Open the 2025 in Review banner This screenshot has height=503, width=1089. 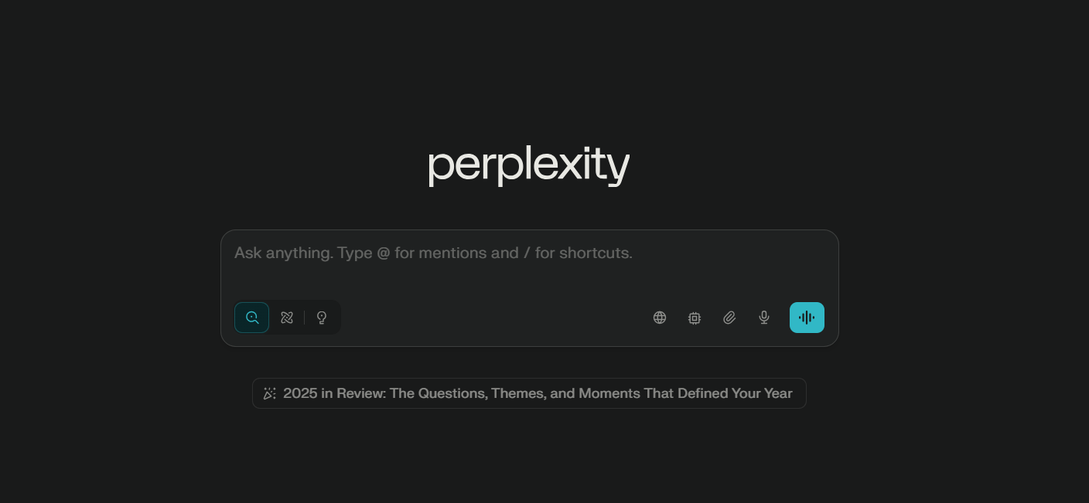click(537, 393)
